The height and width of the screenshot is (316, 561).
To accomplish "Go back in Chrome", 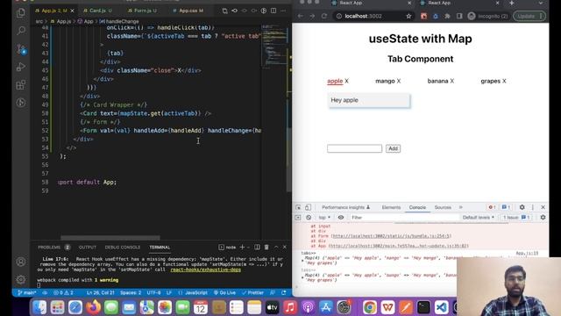I will coord(300,16).
